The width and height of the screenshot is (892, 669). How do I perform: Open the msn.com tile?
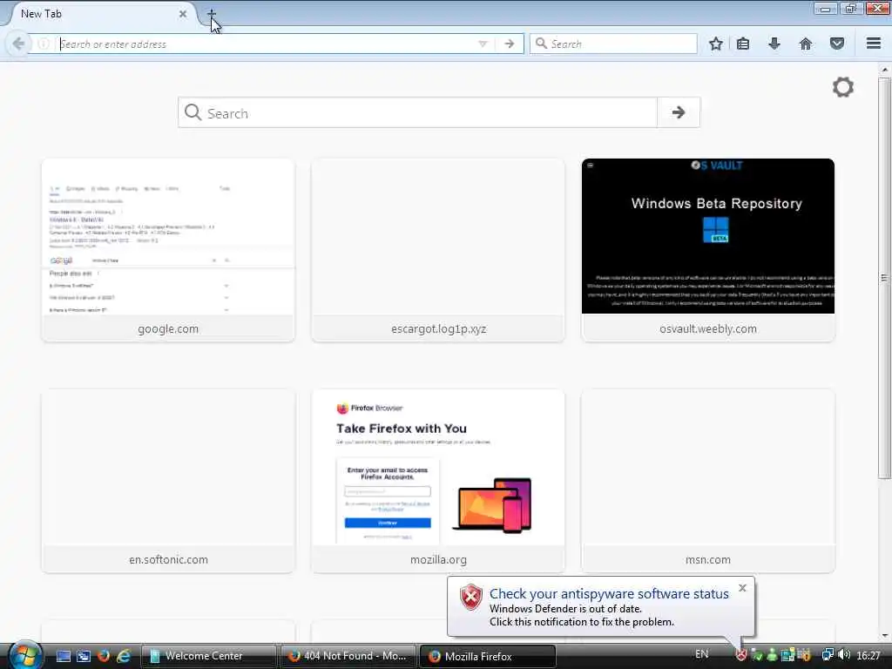point(707,481)
